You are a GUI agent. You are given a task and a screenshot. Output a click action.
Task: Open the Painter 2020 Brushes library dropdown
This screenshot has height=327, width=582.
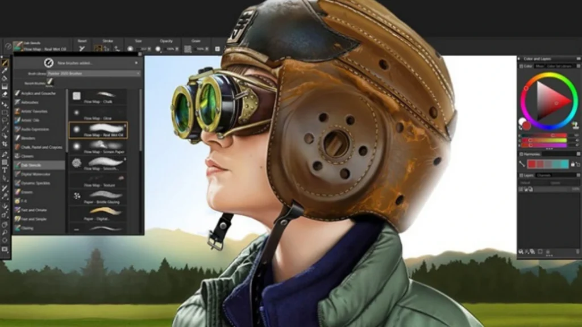click(x=102, y=73)
